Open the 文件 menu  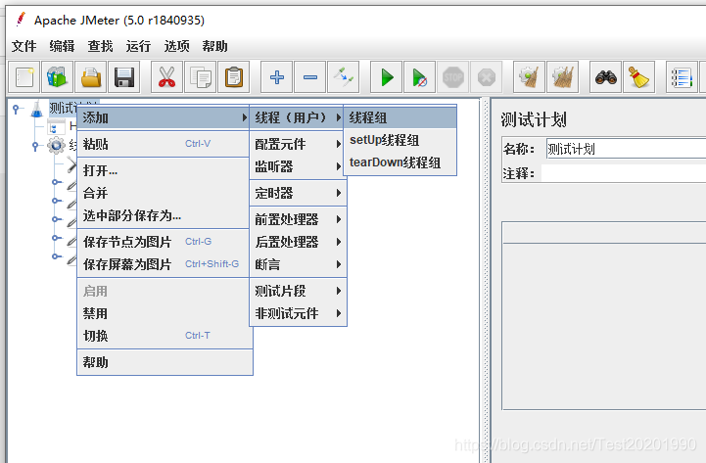[24, 46]
